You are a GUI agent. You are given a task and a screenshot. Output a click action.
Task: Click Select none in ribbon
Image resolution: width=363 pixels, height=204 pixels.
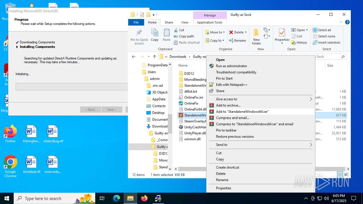324,36
